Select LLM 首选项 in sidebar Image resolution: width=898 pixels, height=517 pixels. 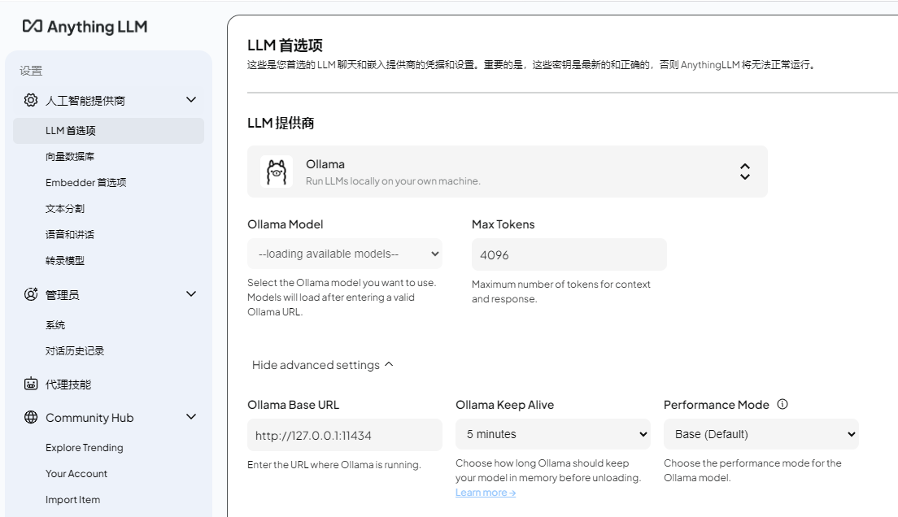point(108,131)
